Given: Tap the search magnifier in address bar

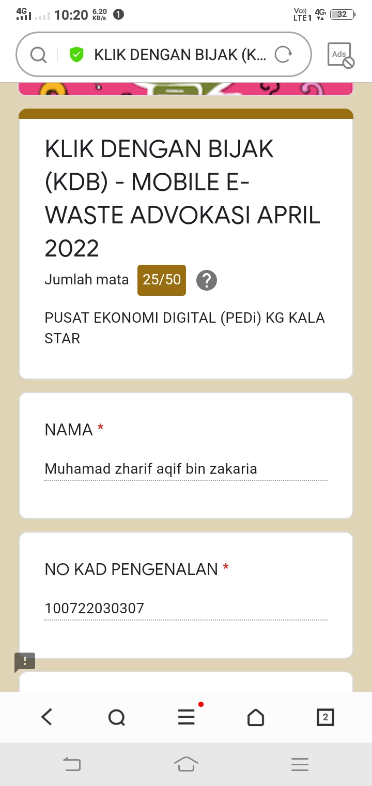Looking at the screenshot, I should [38, 54].
